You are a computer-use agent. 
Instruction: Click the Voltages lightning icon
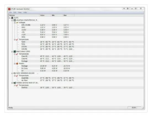[x=17, y=23]
